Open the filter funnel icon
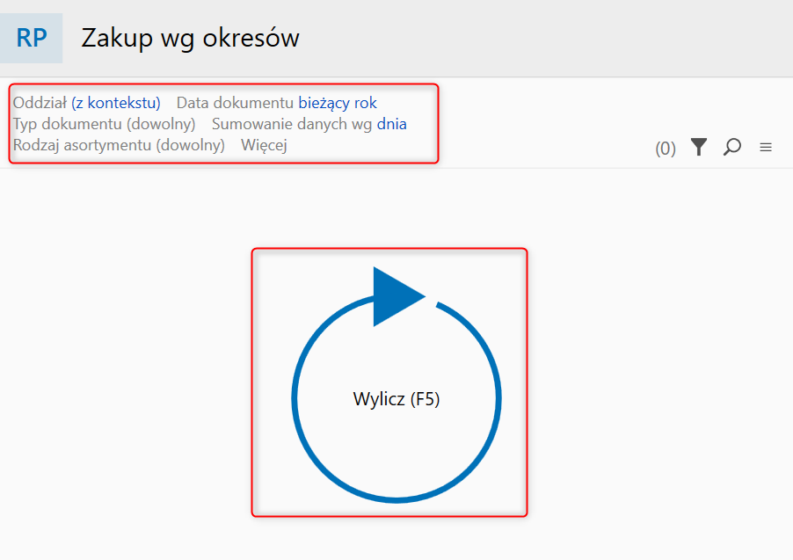 click(x=699, y=147)
